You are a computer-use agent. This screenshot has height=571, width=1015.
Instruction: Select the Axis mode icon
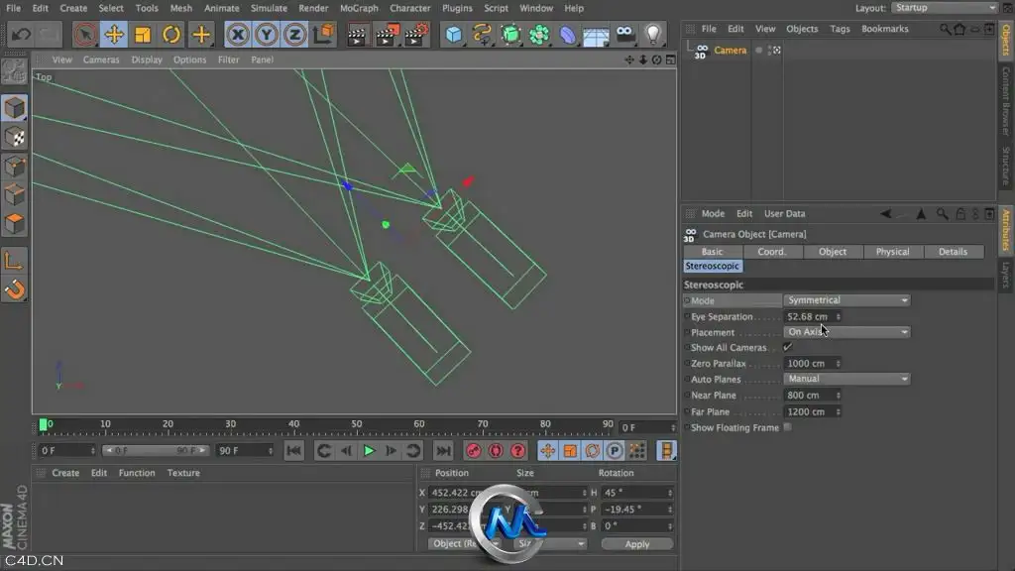click(14, 261)
